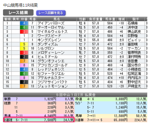Click horse name テーオーロイヤル

tap(51, 27)
